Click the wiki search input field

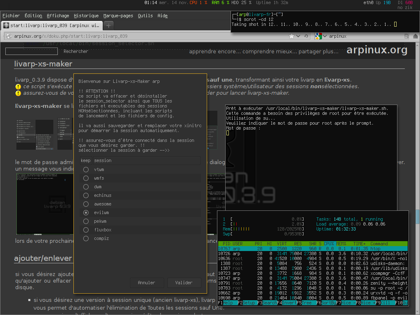(32, 51)
